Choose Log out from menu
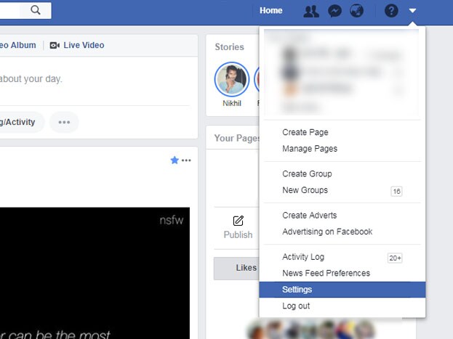This screenshot has width=453, height=339. tap(296, 306)
